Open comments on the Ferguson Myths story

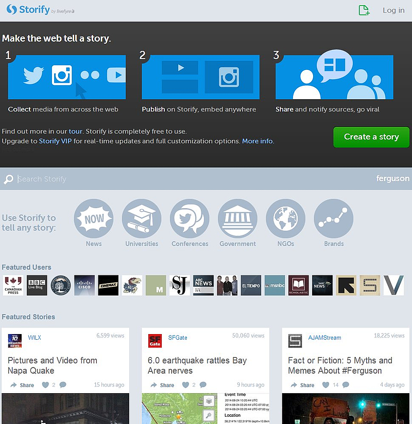point(346,385)
